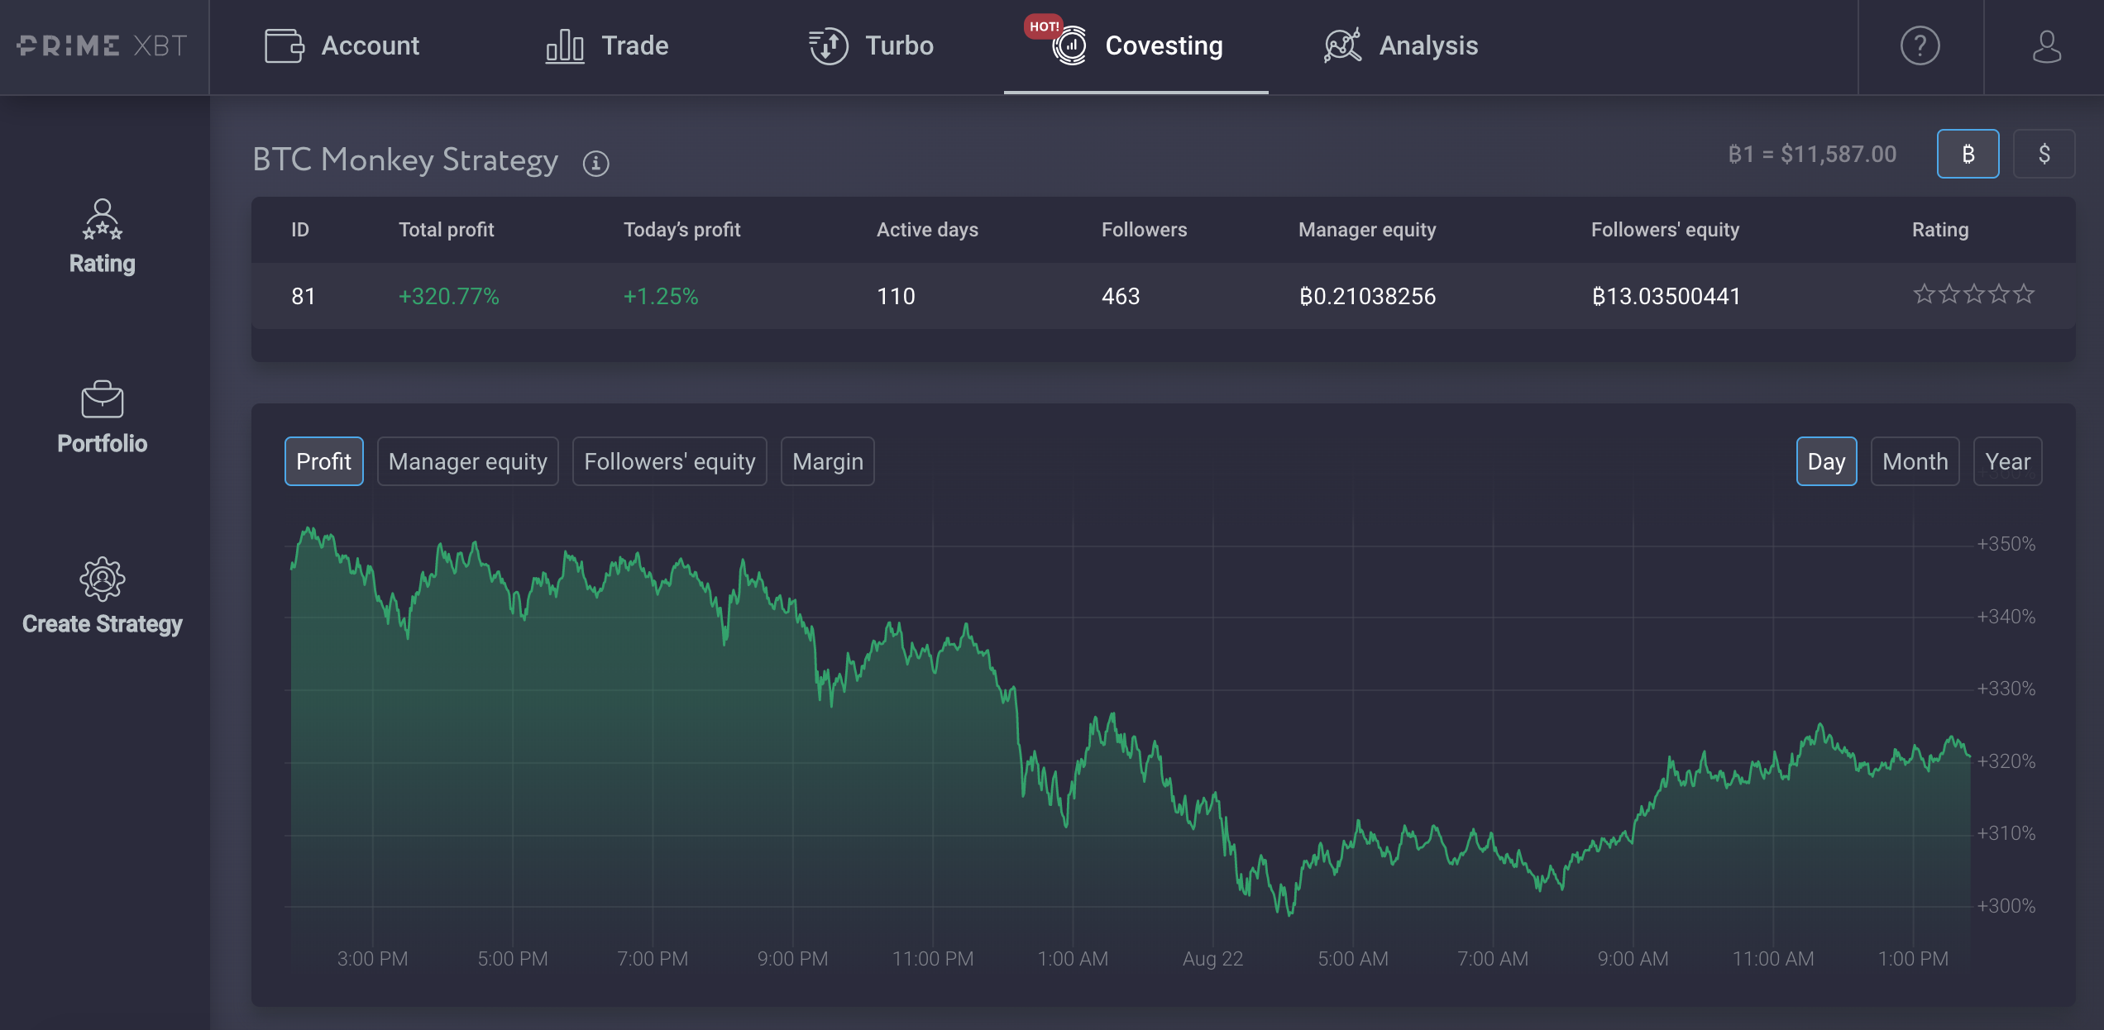The height and width of the screenshot is (1030, 2104).
Task: Click the +320% y-axis label
Action: tap(2006, 761)
